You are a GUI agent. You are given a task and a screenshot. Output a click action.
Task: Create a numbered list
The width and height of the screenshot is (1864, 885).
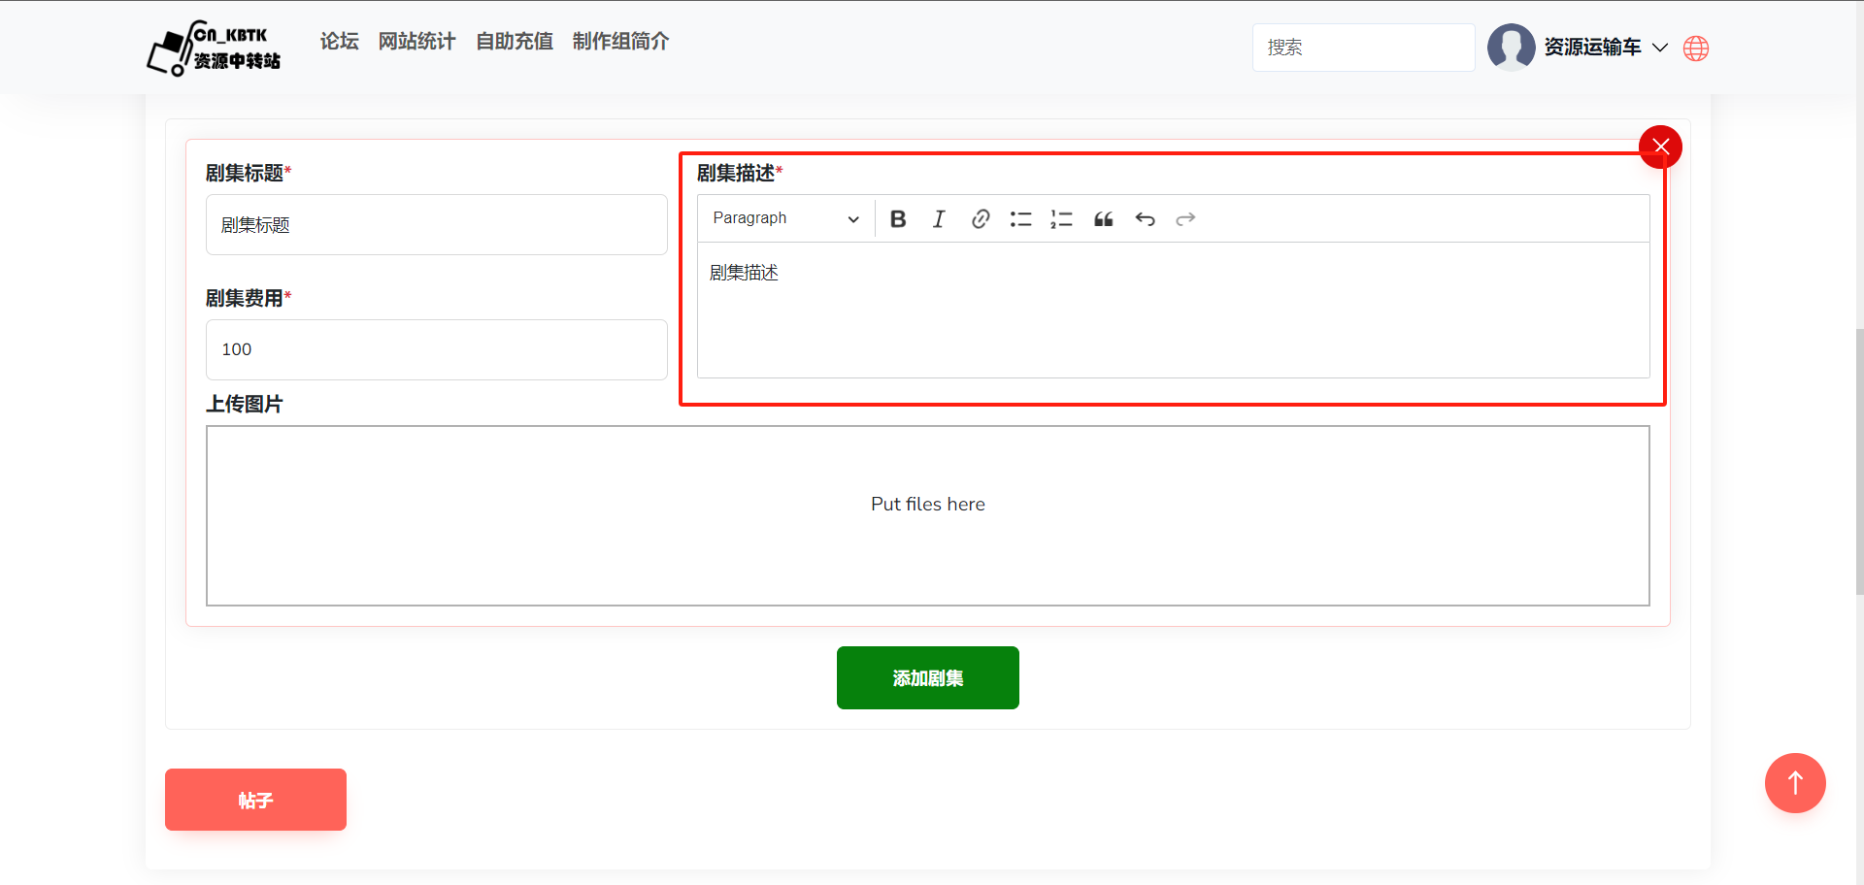click(x=1061, y=219)
